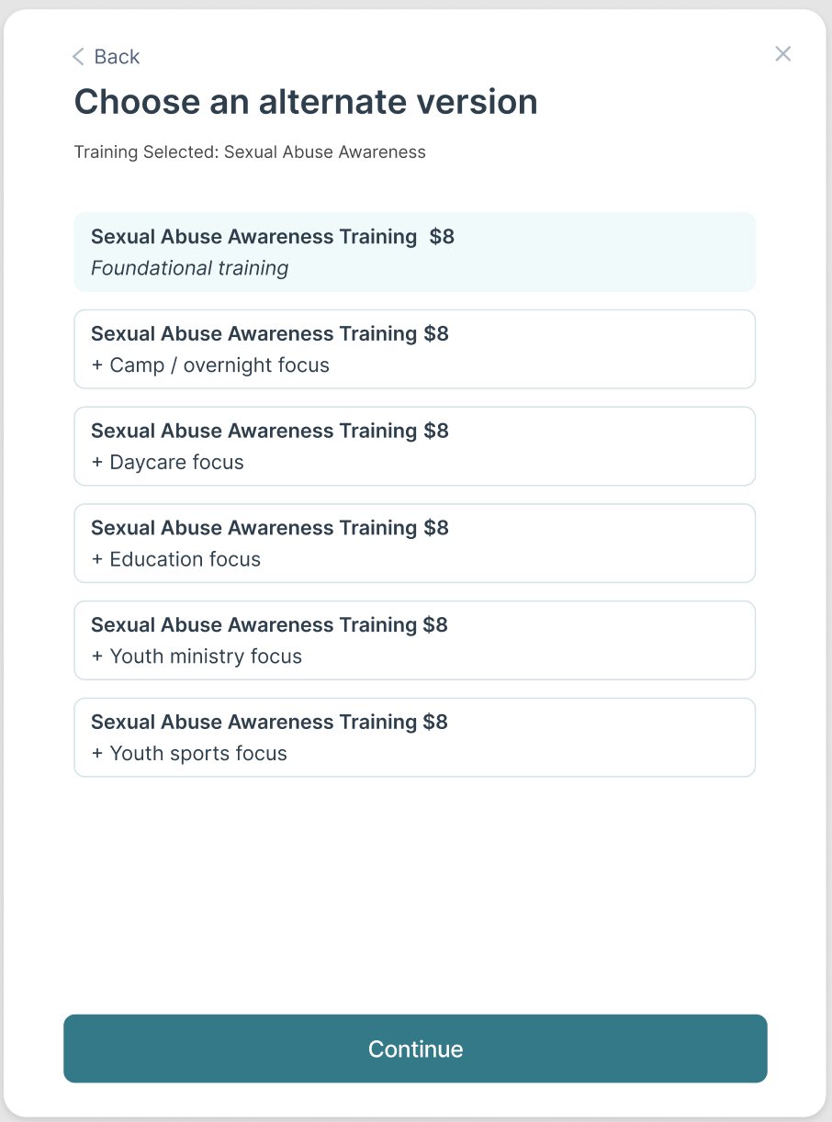The height and width of the screenshot is (1122, 832).
Task: Click the Back chevron arrow icon
Action: click(x=77, y=56)
